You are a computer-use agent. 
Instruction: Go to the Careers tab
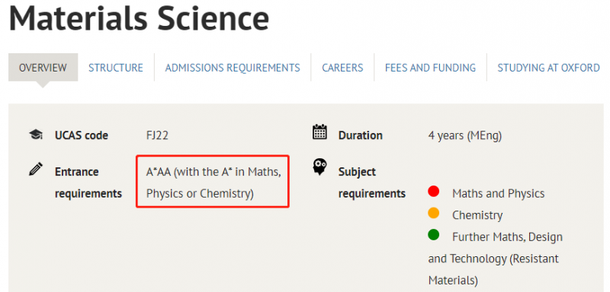[342, 68]
